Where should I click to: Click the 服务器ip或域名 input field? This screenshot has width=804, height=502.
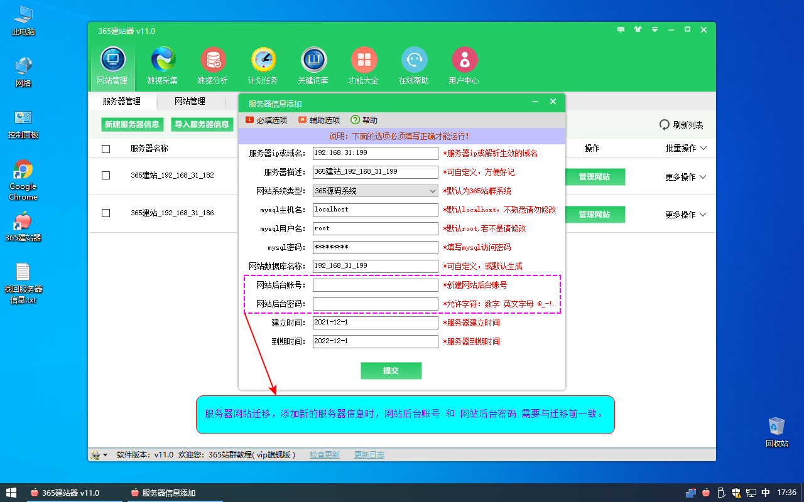[x=376, y=153]
